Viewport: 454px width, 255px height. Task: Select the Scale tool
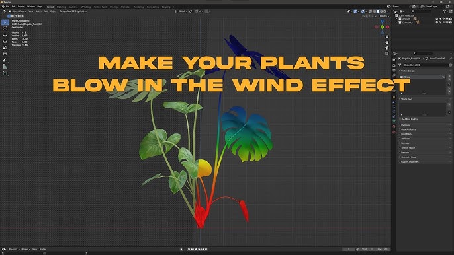(5, 48)
